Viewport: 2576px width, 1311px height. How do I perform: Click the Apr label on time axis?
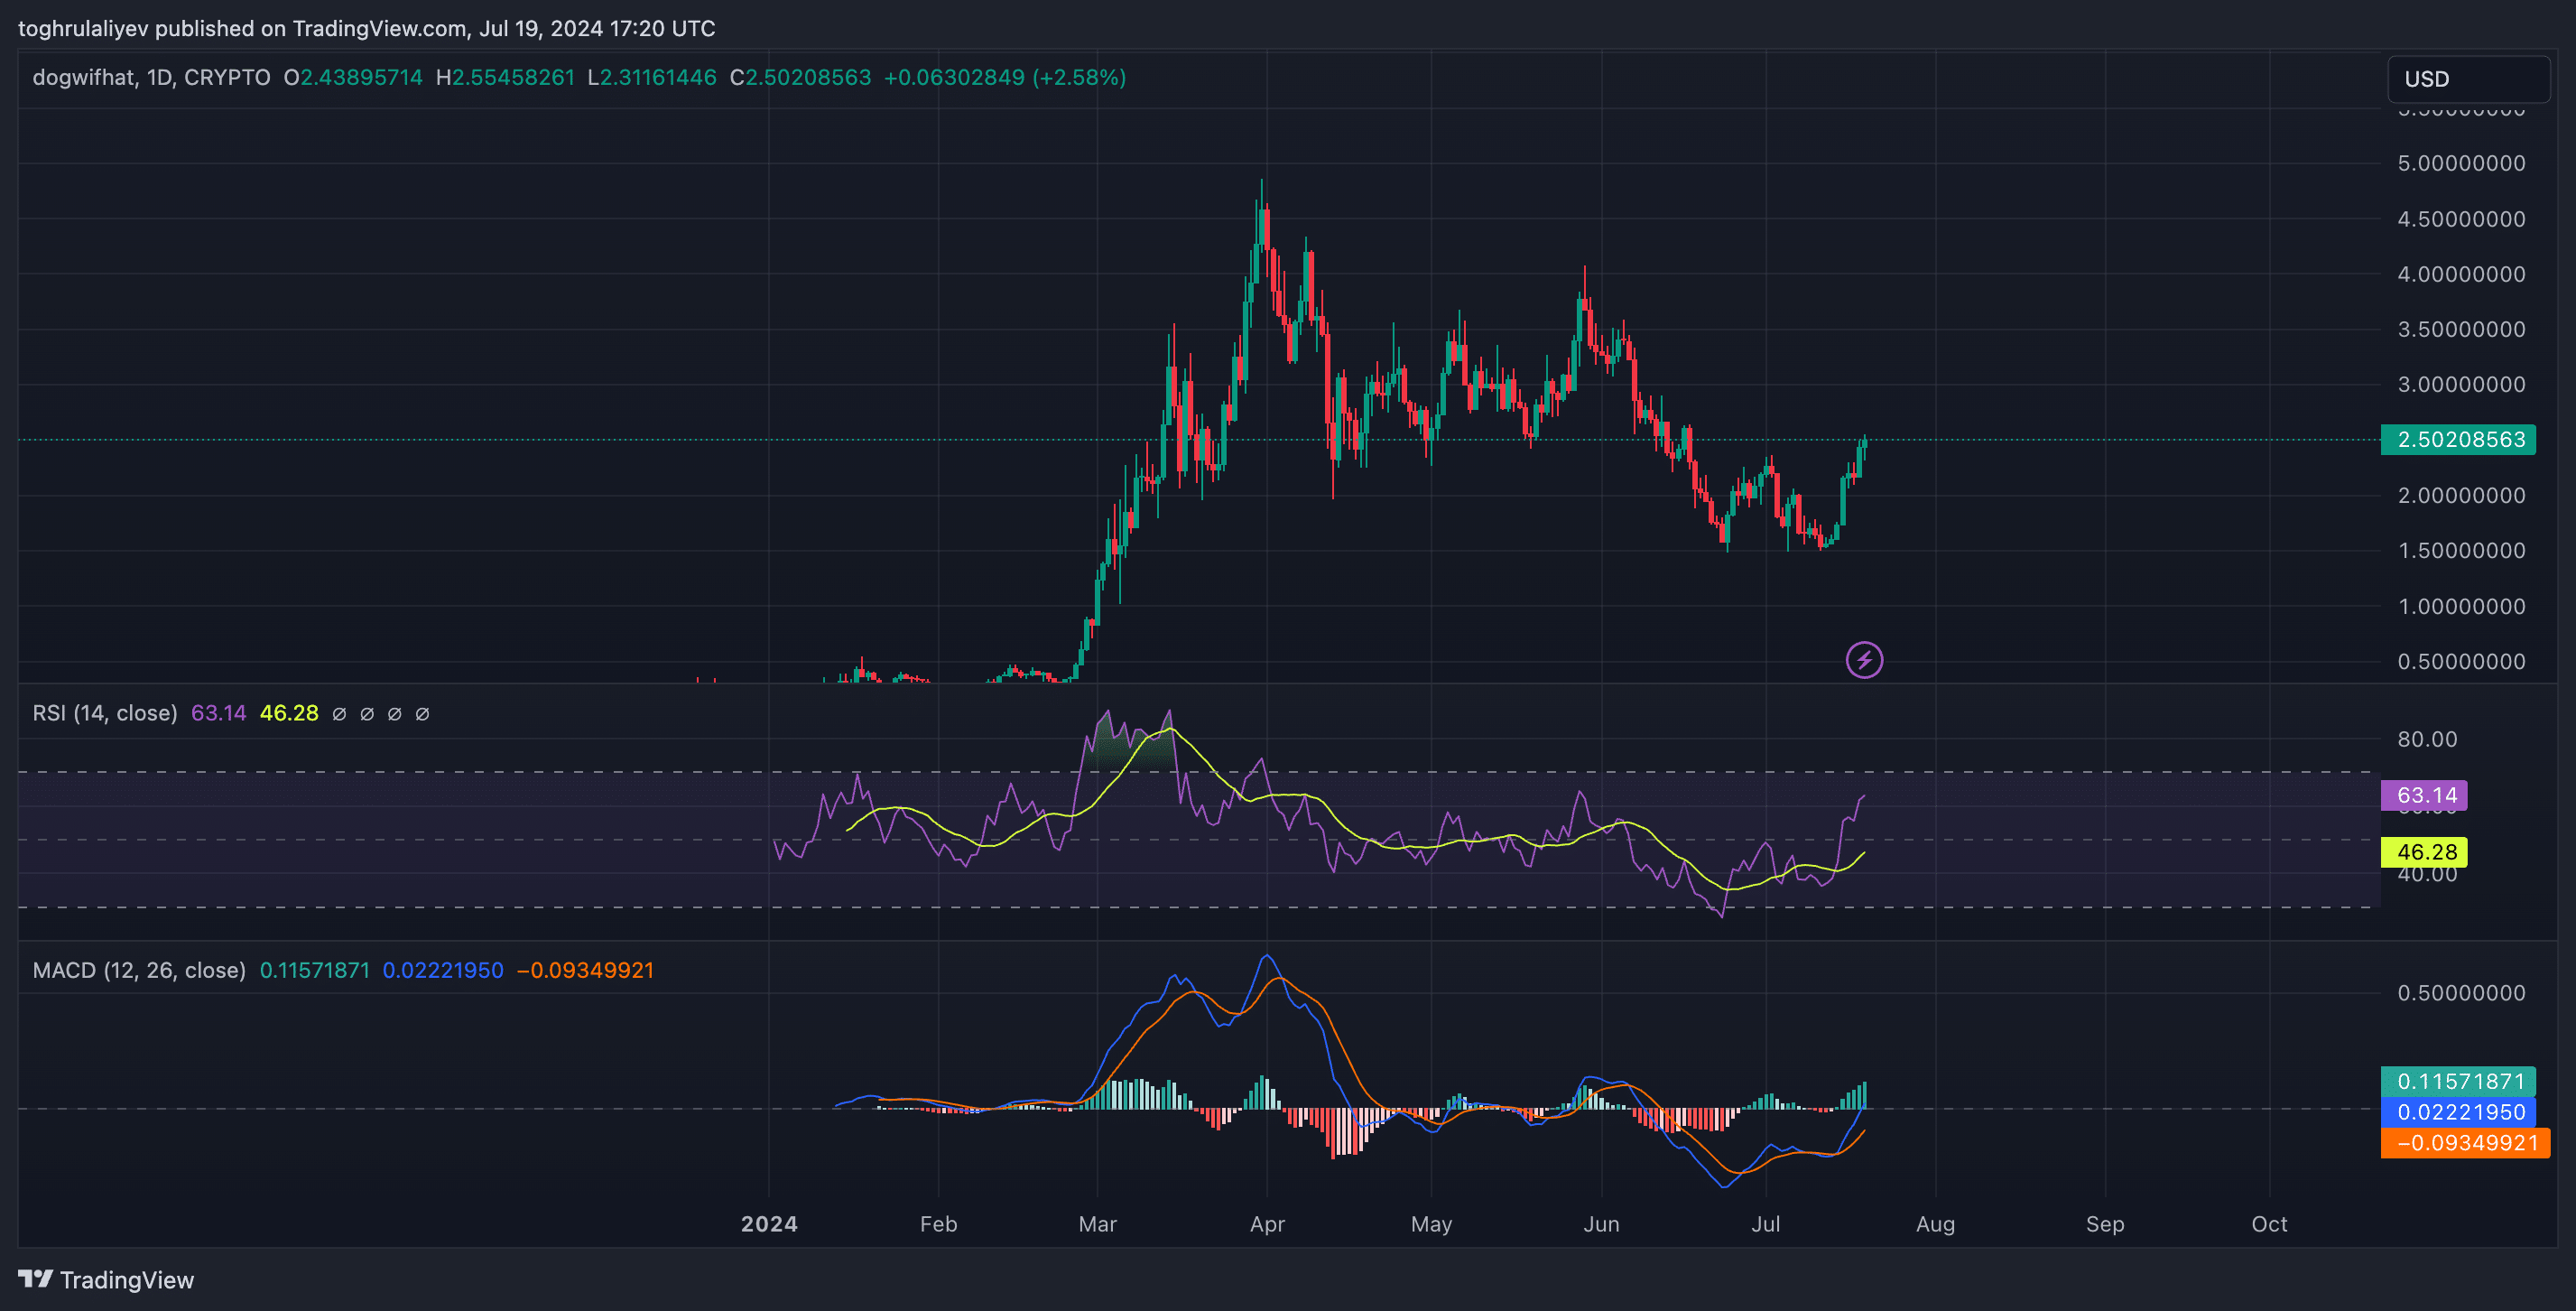click(x=1267, y=1224)
